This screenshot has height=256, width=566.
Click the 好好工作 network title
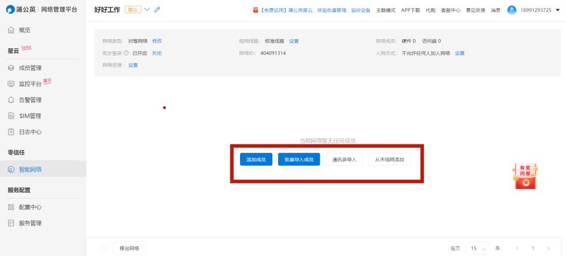(x=107, y=10)
